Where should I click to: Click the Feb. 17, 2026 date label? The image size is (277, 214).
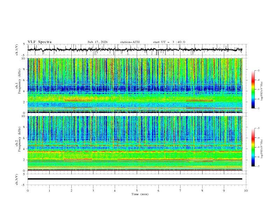pos(98,42)
